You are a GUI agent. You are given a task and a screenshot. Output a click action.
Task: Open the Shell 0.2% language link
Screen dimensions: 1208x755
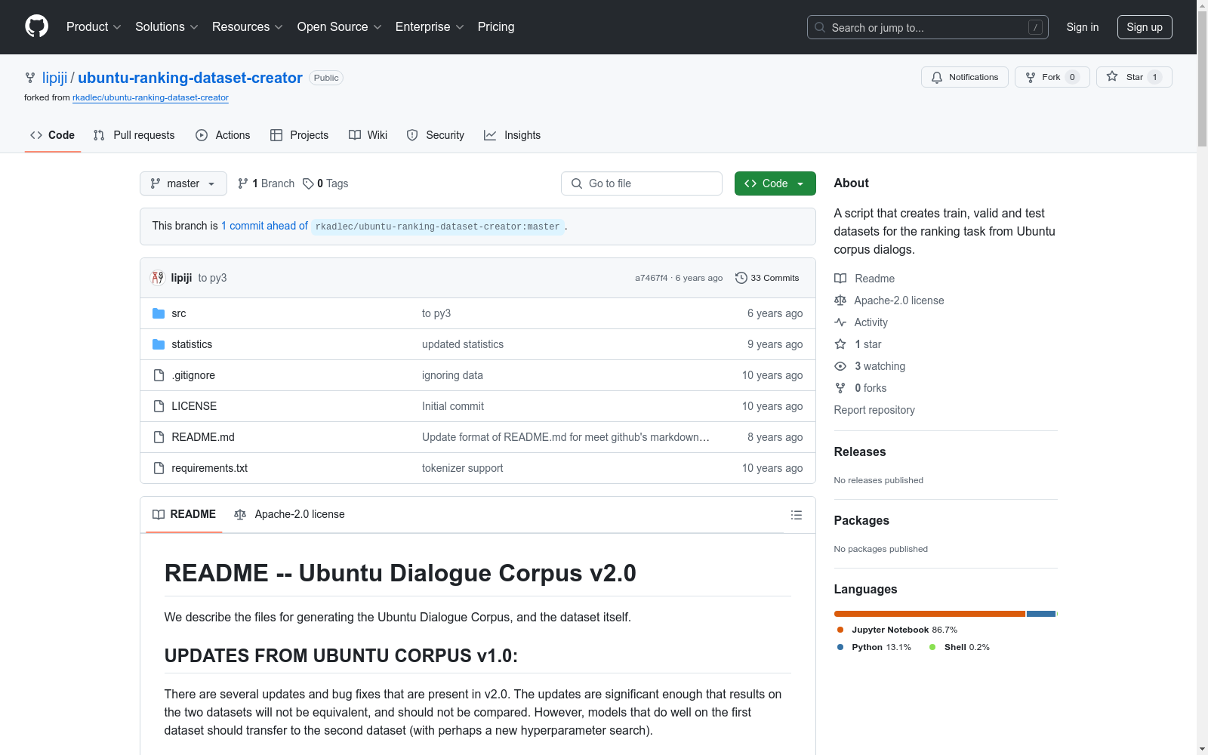click(960, 647)
